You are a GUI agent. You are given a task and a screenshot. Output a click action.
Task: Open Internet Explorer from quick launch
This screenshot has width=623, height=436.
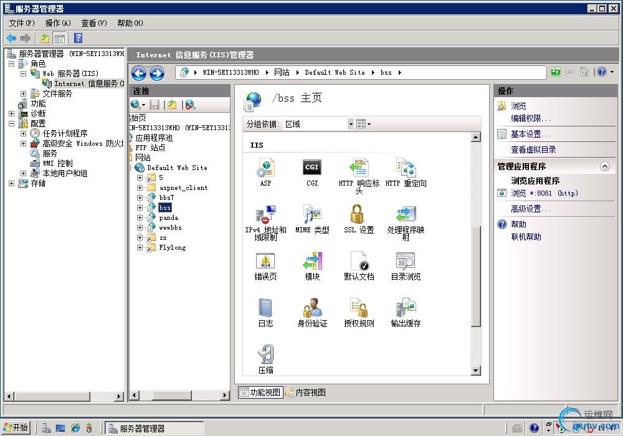(75, 428)
